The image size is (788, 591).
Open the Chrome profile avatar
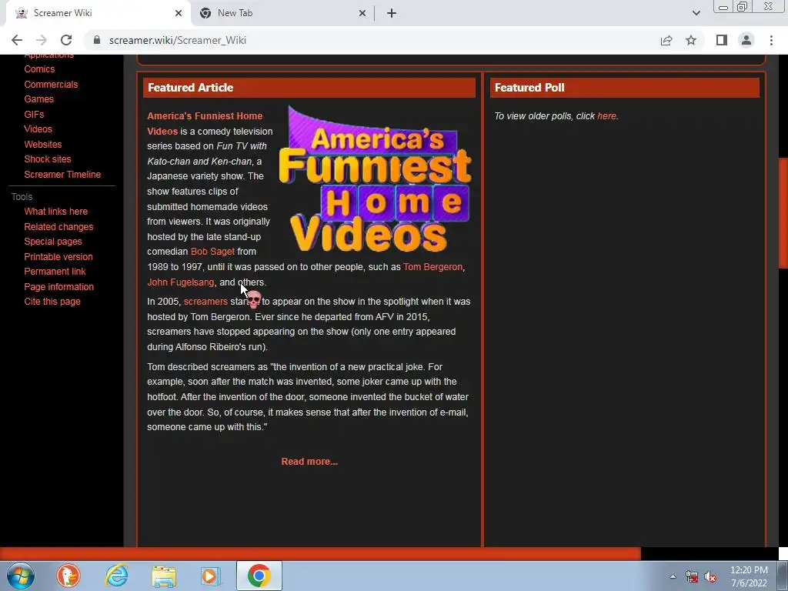(x=746, y=40)
